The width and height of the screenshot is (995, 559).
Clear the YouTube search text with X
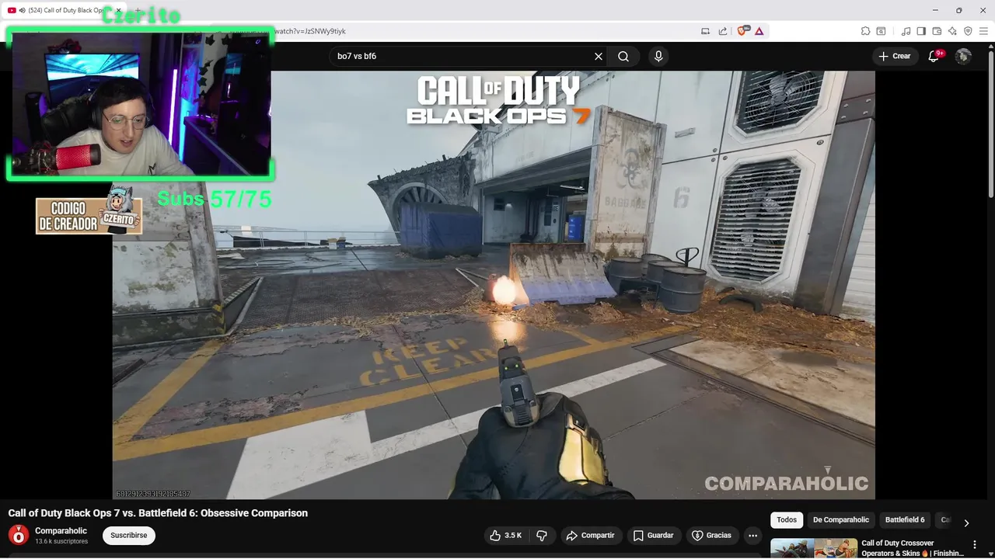(x=599, y=56)
